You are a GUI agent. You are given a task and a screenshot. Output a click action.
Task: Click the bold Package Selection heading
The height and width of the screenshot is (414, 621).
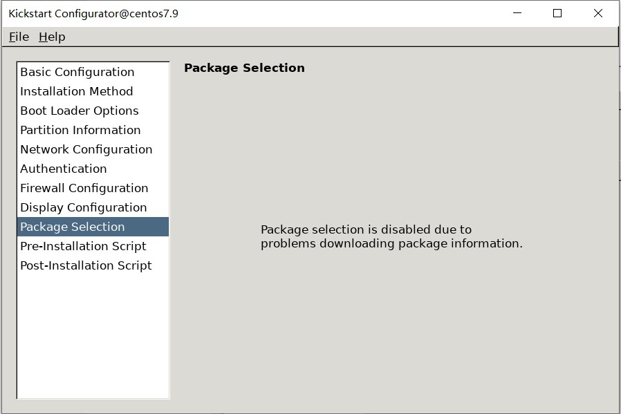[244, 68]
